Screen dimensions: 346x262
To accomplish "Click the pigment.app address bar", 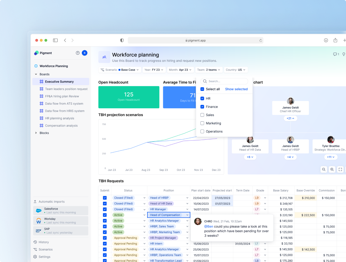I will point(196,40).
